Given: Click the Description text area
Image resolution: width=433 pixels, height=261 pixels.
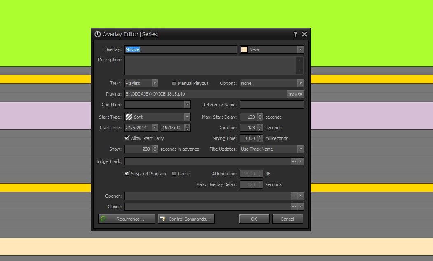Looking at the screenshot, I should pyautogui.click(x=210, y=65).
